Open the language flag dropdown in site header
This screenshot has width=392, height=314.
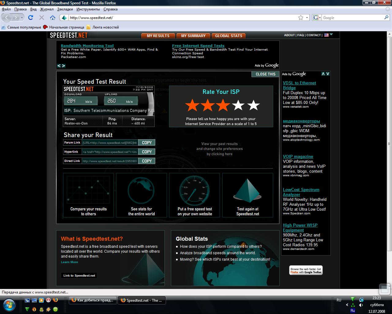coord(329,35)
